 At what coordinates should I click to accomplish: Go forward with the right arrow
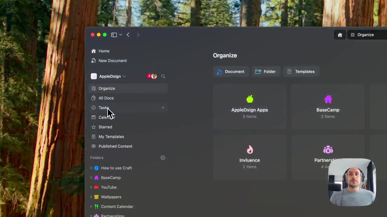pos(138,35)
